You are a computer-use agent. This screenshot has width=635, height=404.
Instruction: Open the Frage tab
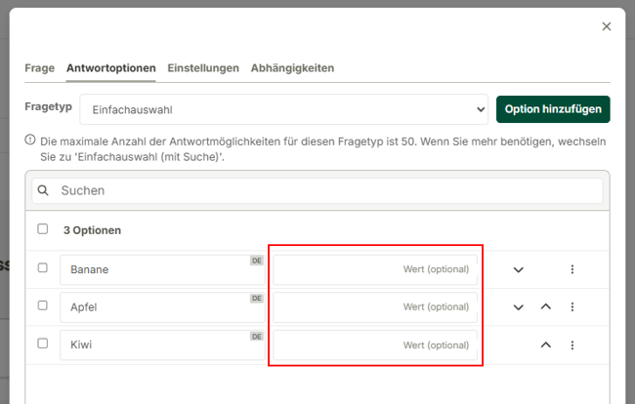click(40, 68)
